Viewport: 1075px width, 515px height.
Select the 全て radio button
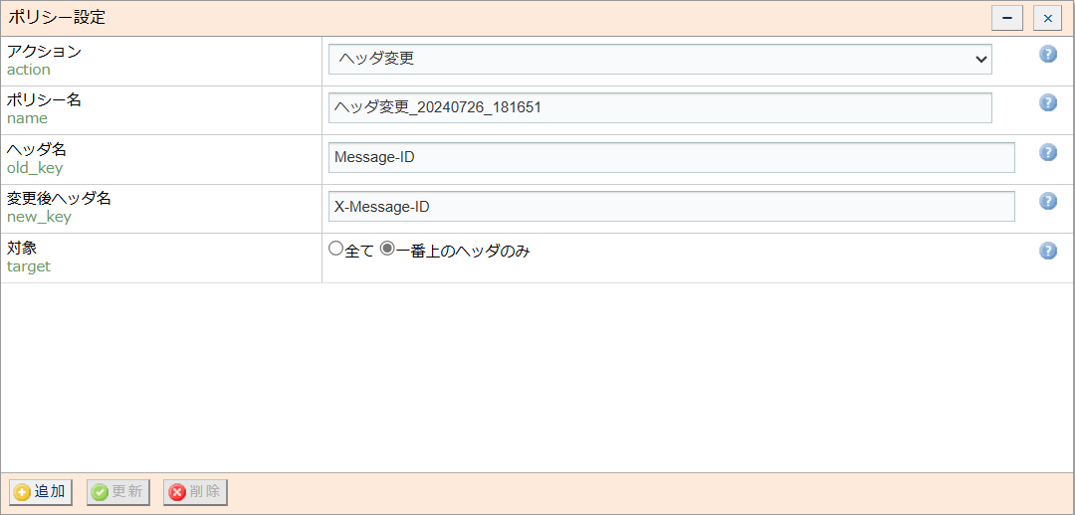(x=335, y=250)
